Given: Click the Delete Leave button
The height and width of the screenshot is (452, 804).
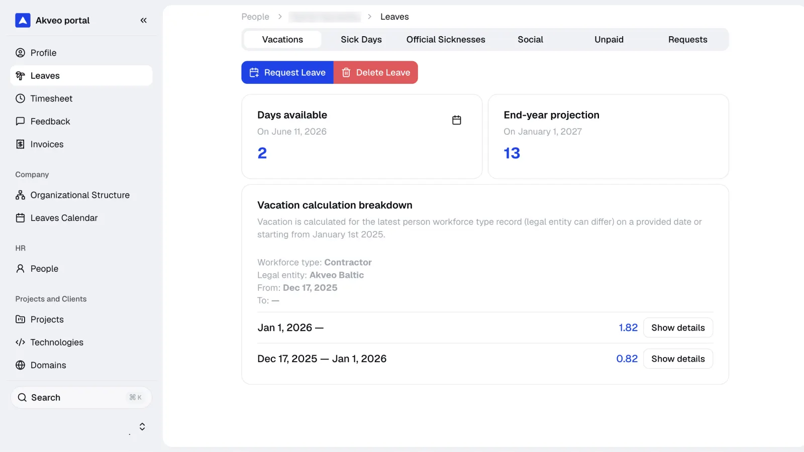Looking at the screenshot, I should coord(376,72).
